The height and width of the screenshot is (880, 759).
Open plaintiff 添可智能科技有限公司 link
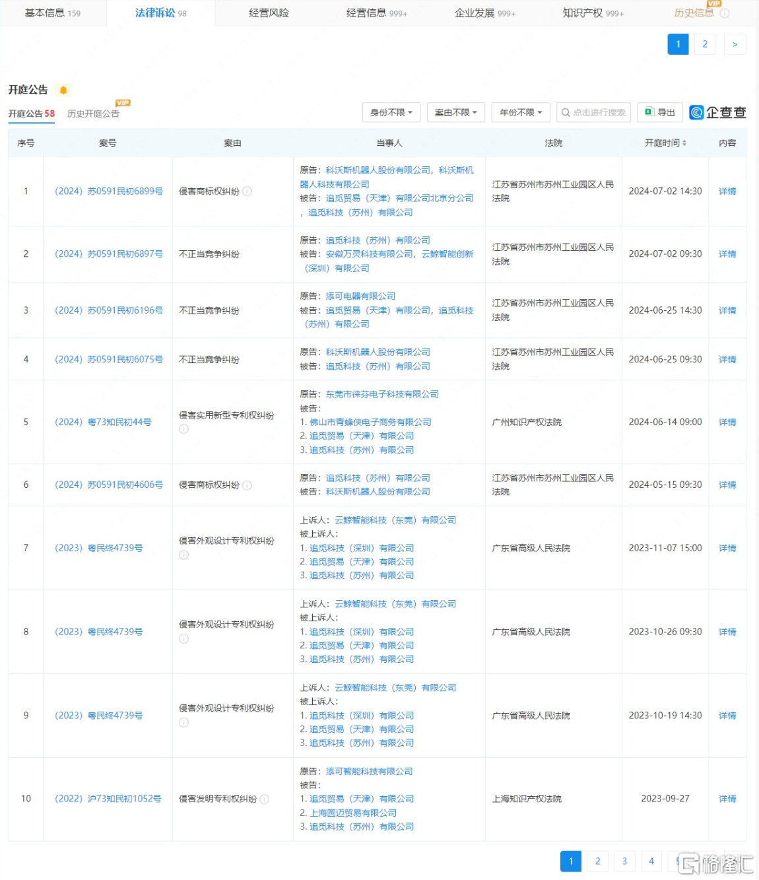[x=369, y=772]
